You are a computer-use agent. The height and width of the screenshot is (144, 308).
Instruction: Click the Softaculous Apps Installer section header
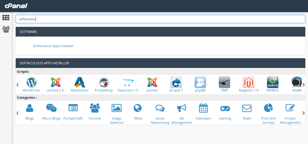pos(160,63)
